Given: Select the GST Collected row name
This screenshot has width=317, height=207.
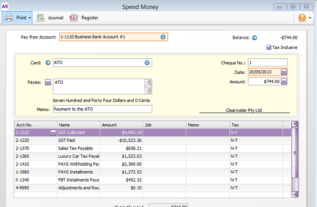Looking at the screenshot, I should 71,132.
